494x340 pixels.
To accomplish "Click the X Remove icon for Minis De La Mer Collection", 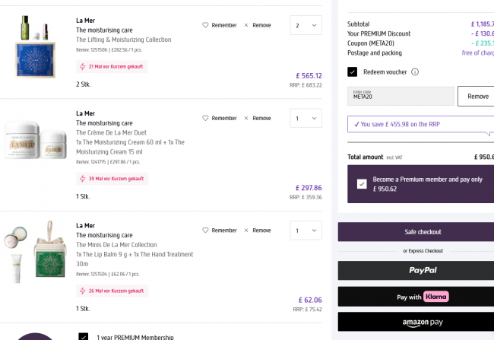I will pyautogui.click(x=246, y=230).
